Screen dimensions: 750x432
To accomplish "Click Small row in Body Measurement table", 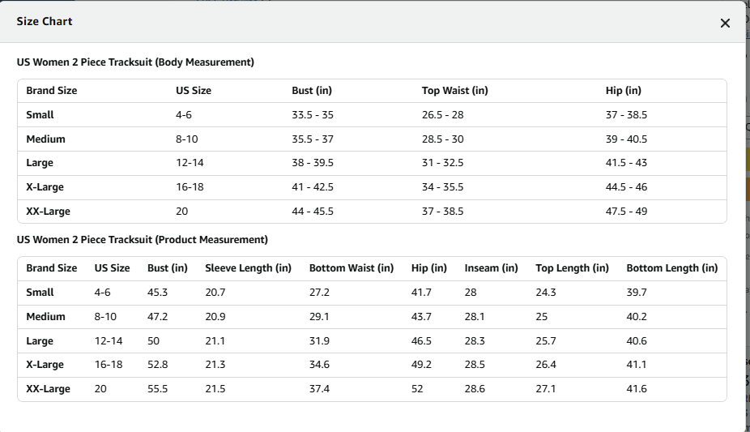I will [x=372, y=115].
